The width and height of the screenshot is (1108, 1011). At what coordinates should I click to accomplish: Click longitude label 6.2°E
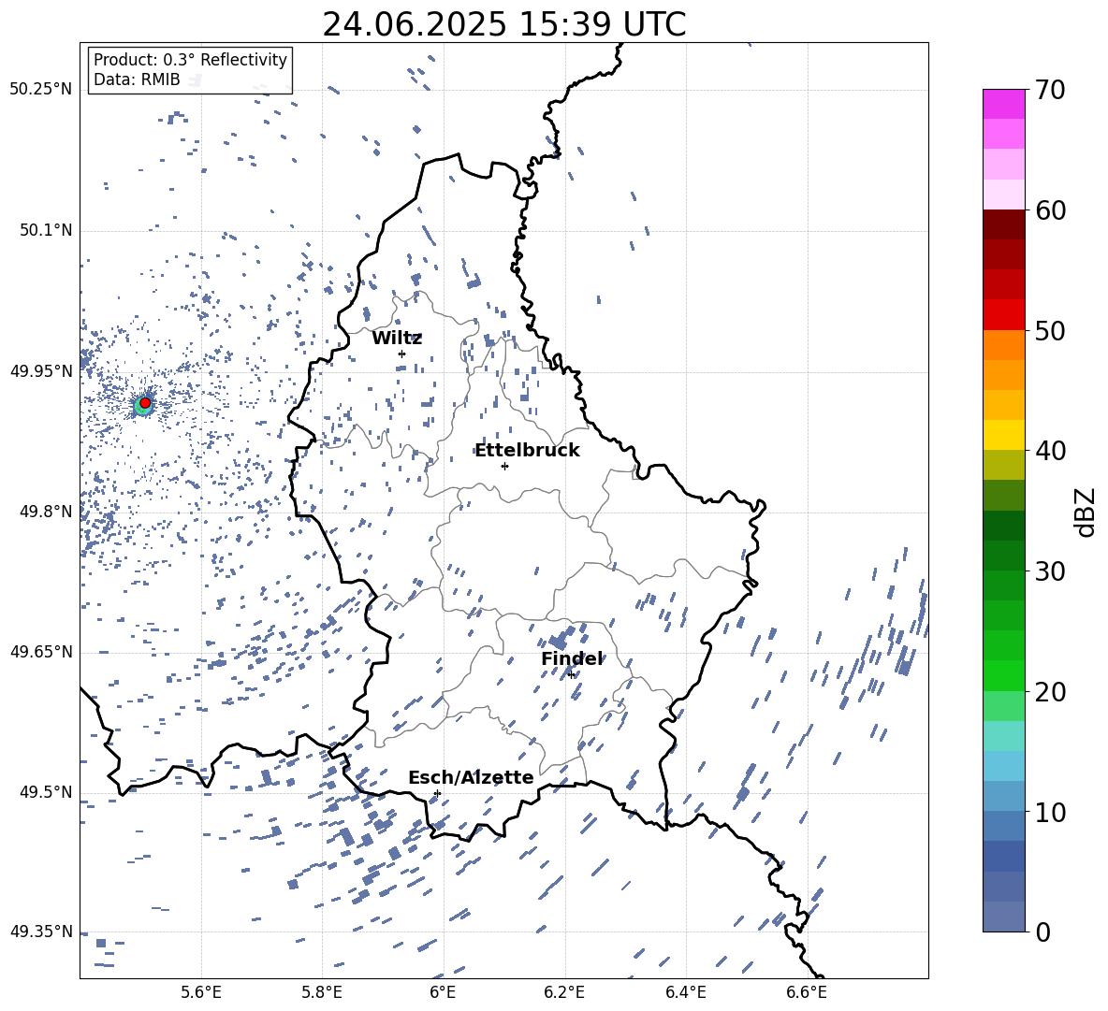tap(564, 992)
